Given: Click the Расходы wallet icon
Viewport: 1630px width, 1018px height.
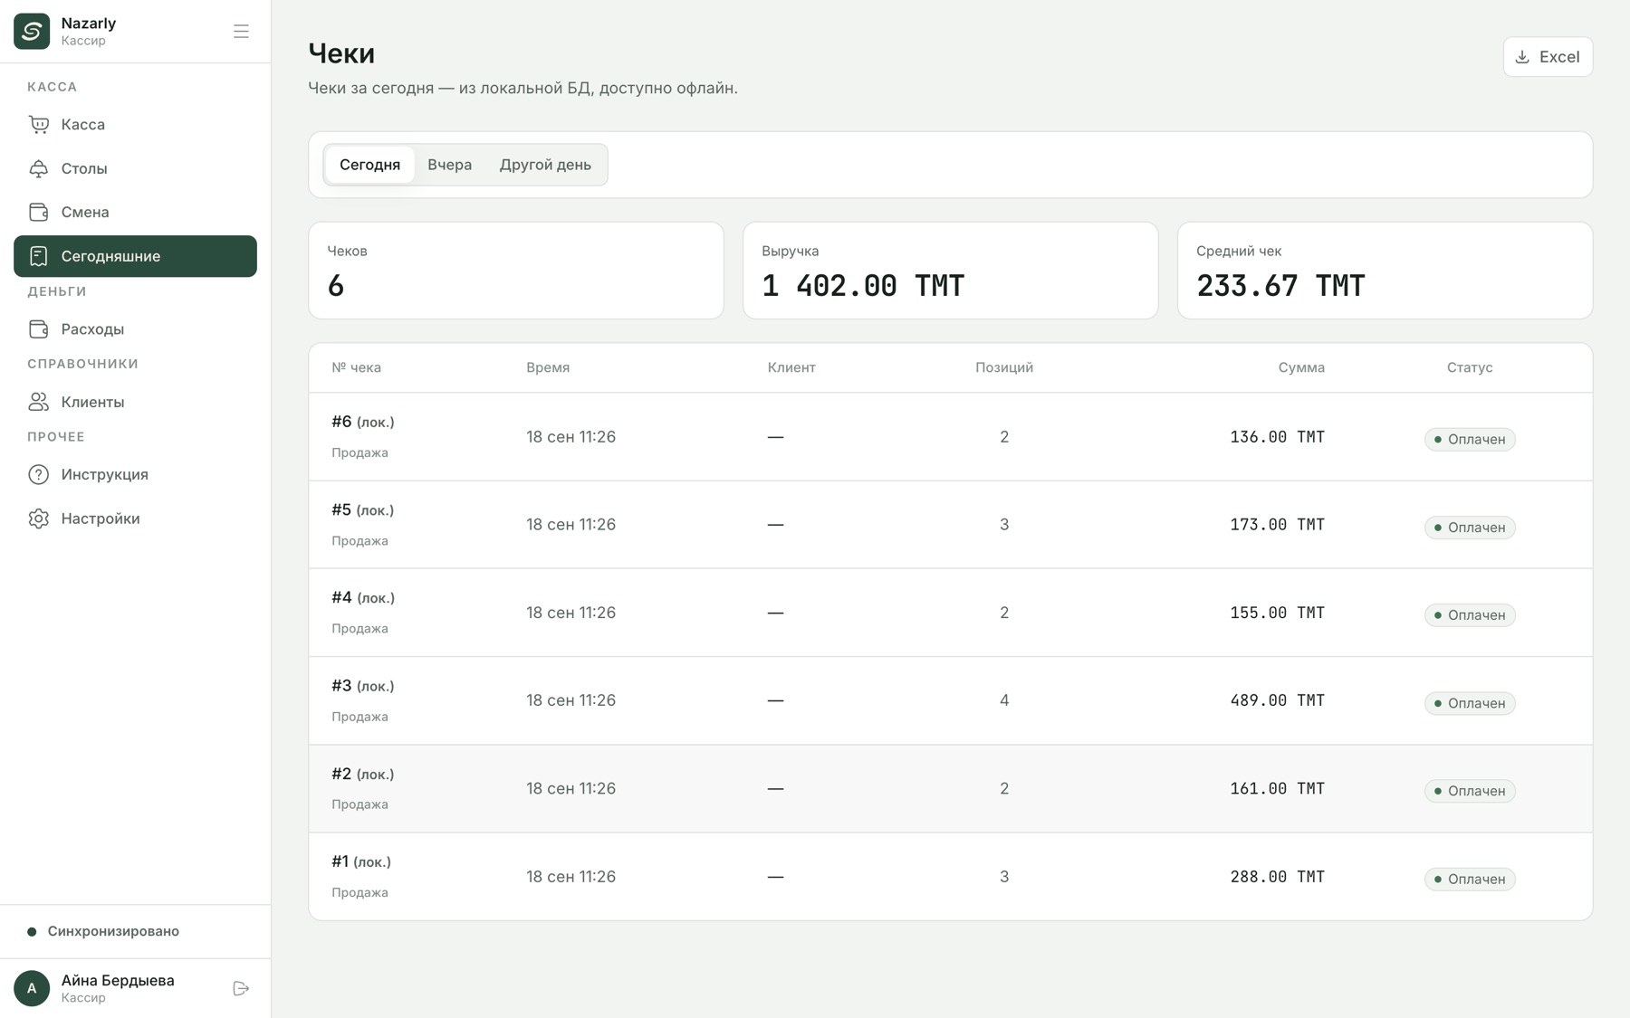Looking at the screenshot, I should point(38,328).
